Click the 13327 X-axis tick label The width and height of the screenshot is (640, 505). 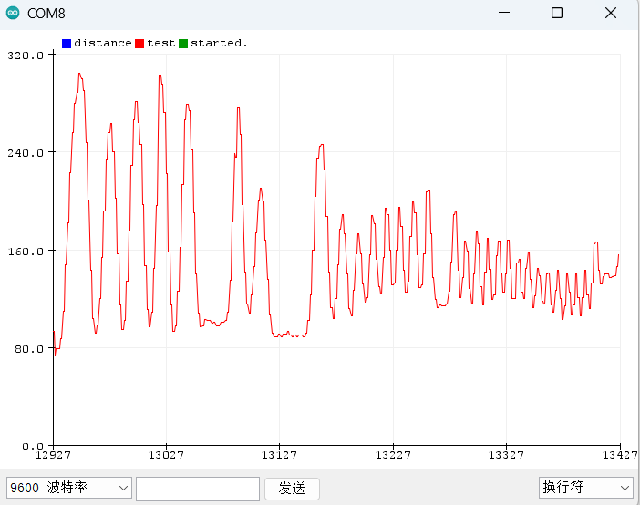click(506, 455)
